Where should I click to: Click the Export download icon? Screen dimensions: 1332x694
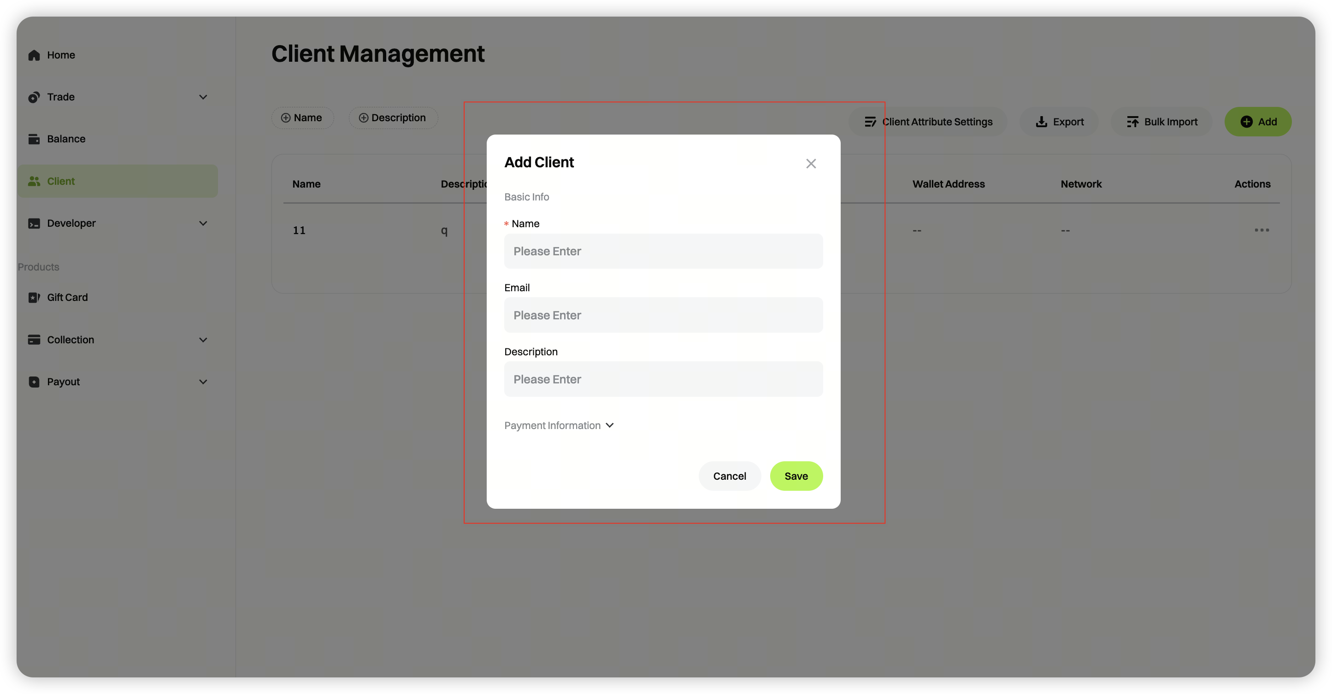click(x=1041, y=122)
